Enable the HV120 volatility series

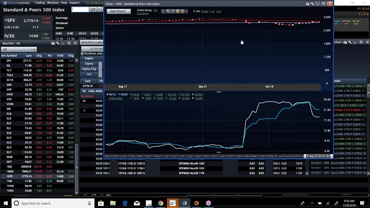[172, 94]
